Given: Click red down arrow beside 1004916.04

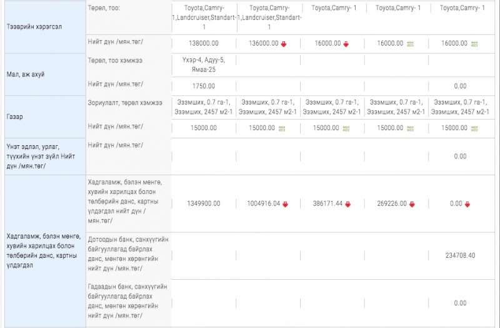Looking at the screenshot, I should click(x=285, y=204).
